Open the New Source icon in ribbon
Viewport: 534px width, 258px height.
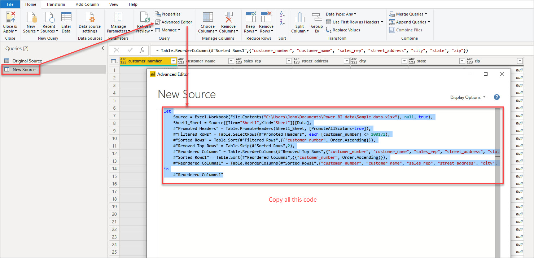click(x=31, y=17)
